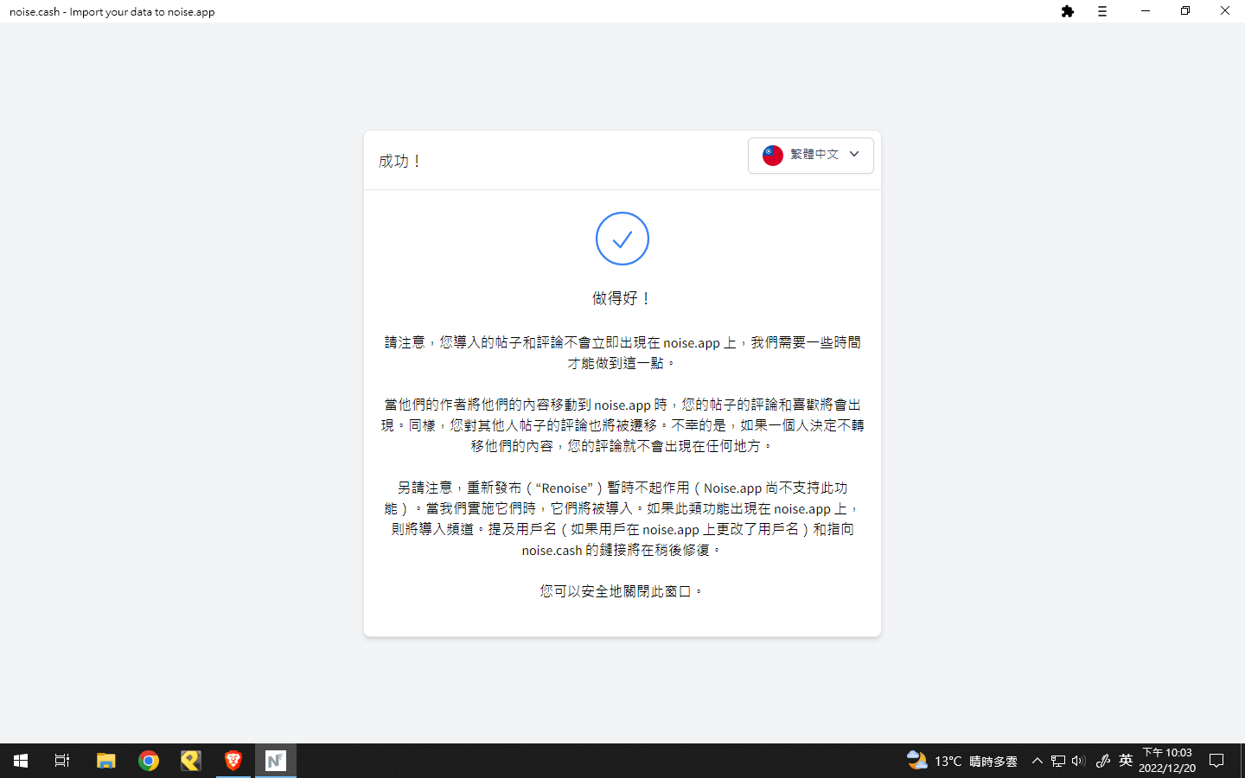Open Google Chrome from taskbar
Image resolution: width=1245 pixels, height=778 pixels.
(149, 761)
